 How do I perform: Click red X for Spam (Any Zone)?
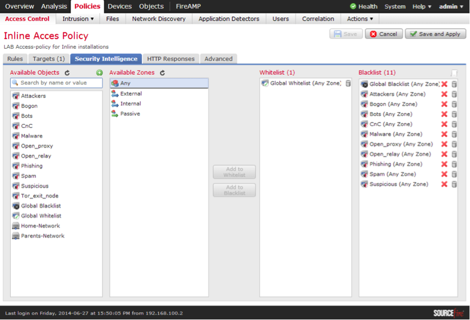pyautogui.click(x=444, y=174)
